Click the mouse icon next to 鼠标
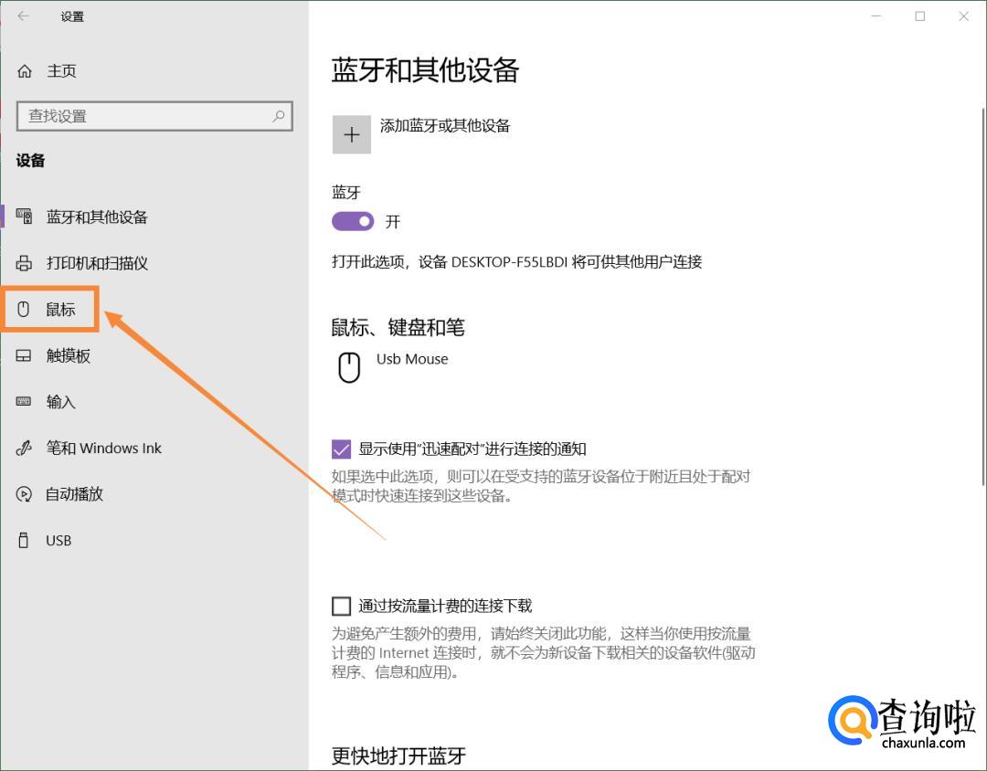The height and width of the screenshot is (771, 987). pyautogui.click(x=24, y=310)
